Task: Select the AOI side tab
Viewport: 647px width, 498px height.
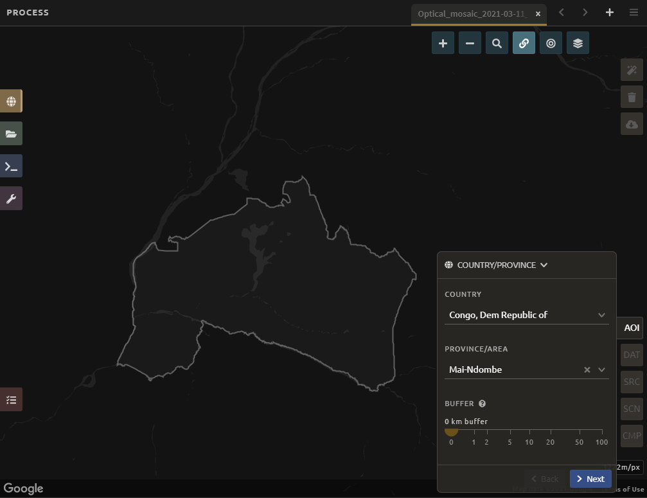Action: [632, 328]
